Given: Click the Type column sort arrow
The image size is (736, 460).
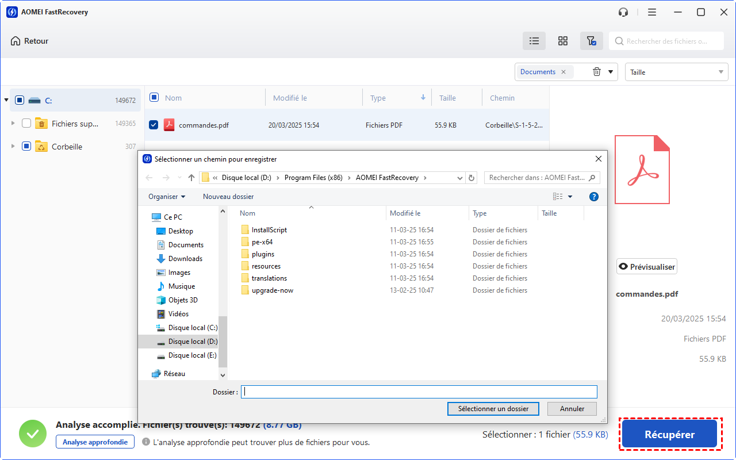Looking at the screenshot, I should pos(423,97).
